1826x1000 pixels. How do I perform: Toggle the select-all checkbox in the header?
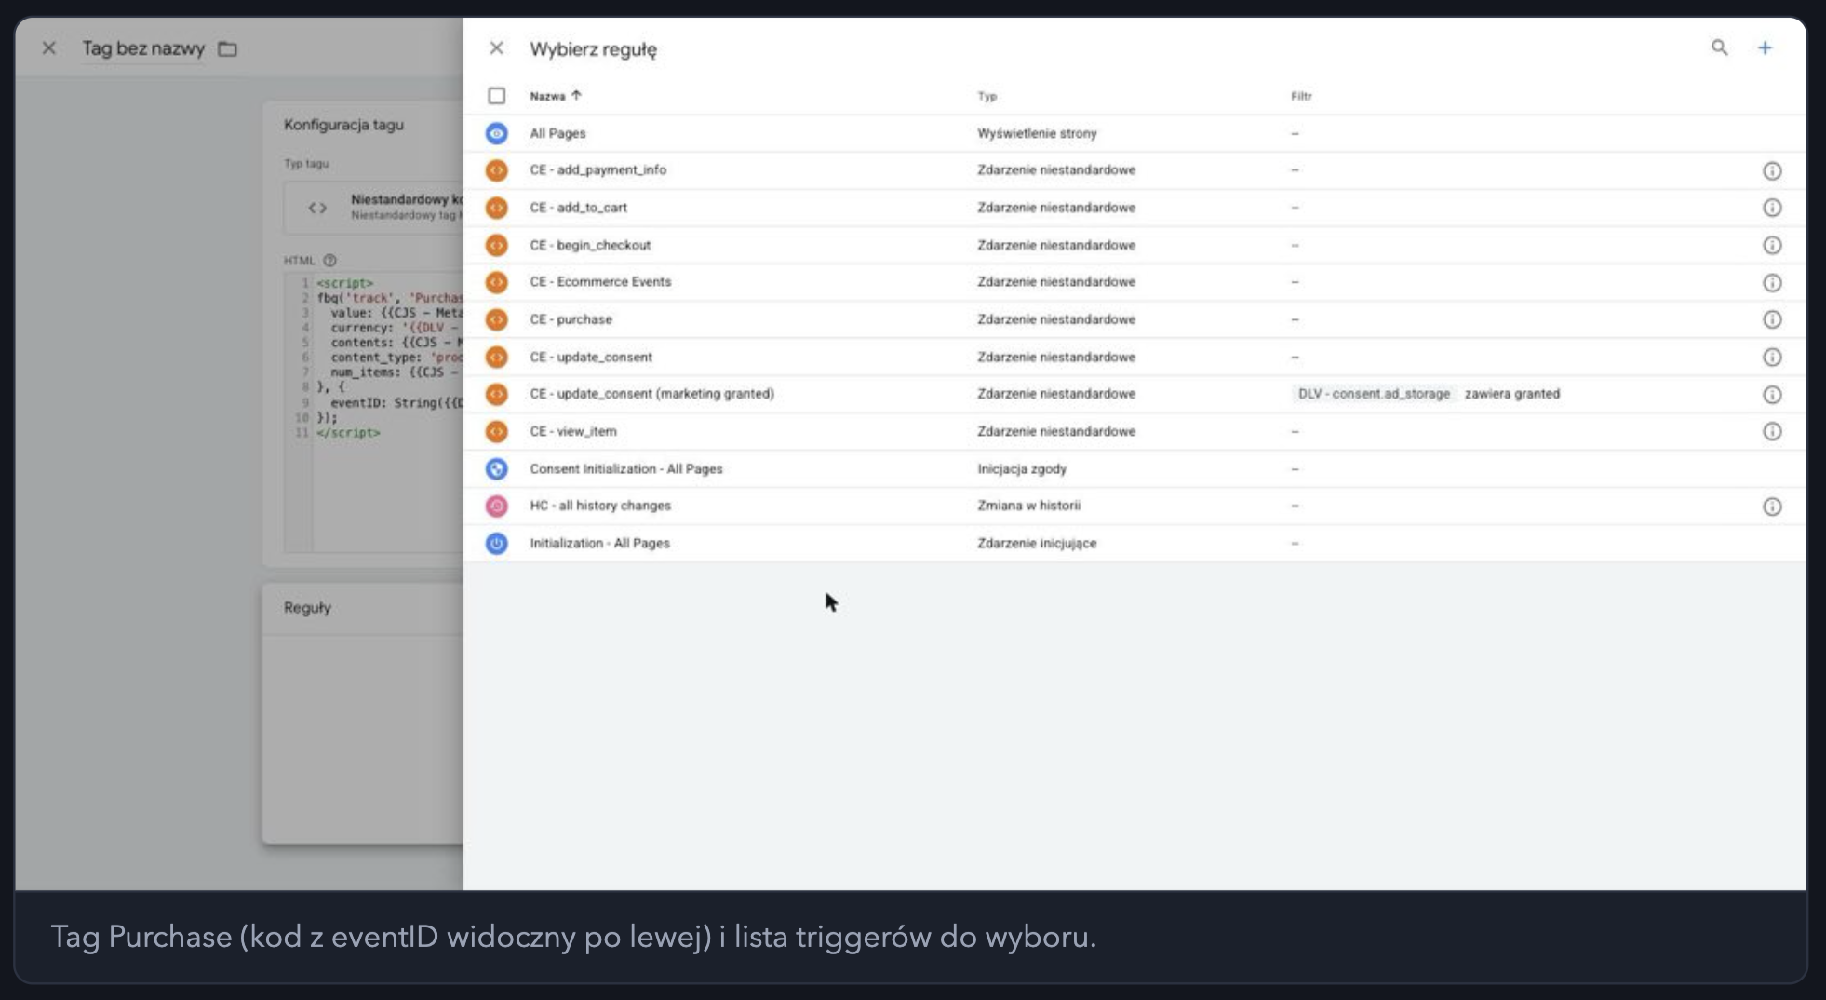(x=497, y=96)
